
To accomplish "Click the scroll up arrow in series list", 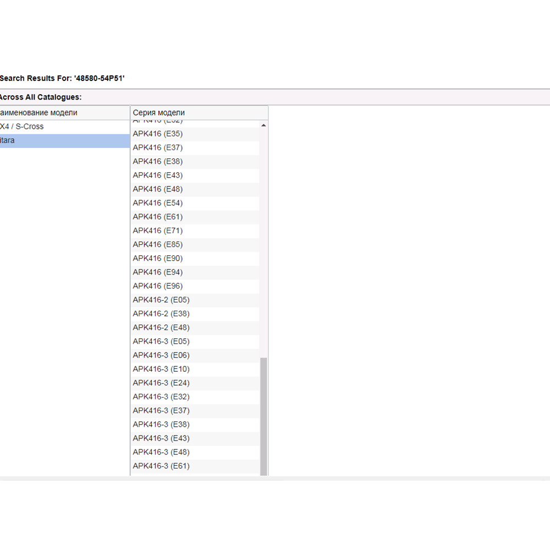I will (x=263, y=126).
